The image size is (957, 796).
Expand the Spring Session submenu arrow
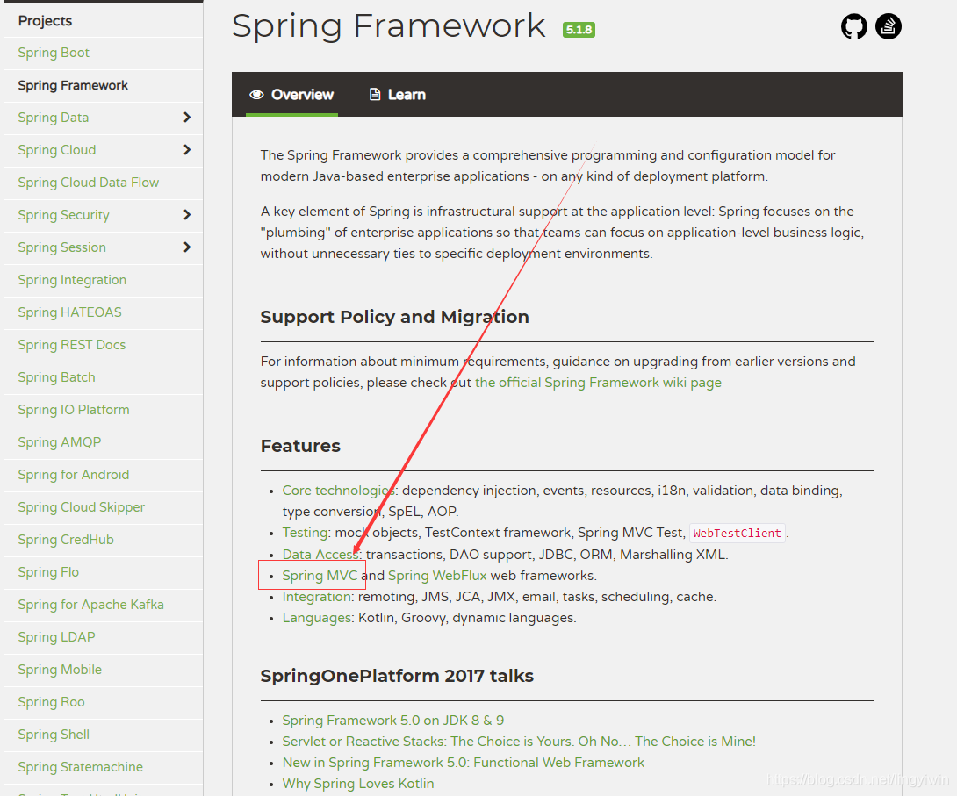[187, 247]
